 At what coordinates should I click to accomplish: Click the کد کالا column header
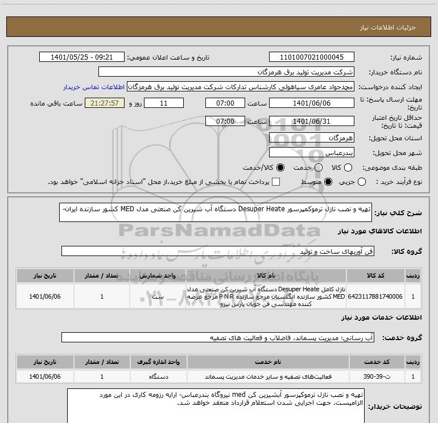[x=375, y=275]
